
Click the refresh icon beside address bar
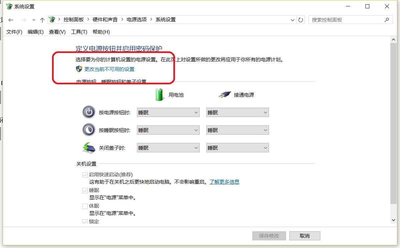(x=301, y=20)
